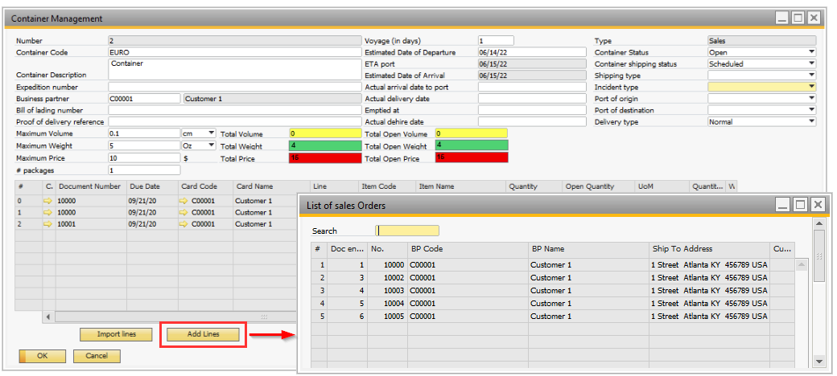Click the Cancel button
Viewport: 837px width, 376px height.
click(97, 356)
